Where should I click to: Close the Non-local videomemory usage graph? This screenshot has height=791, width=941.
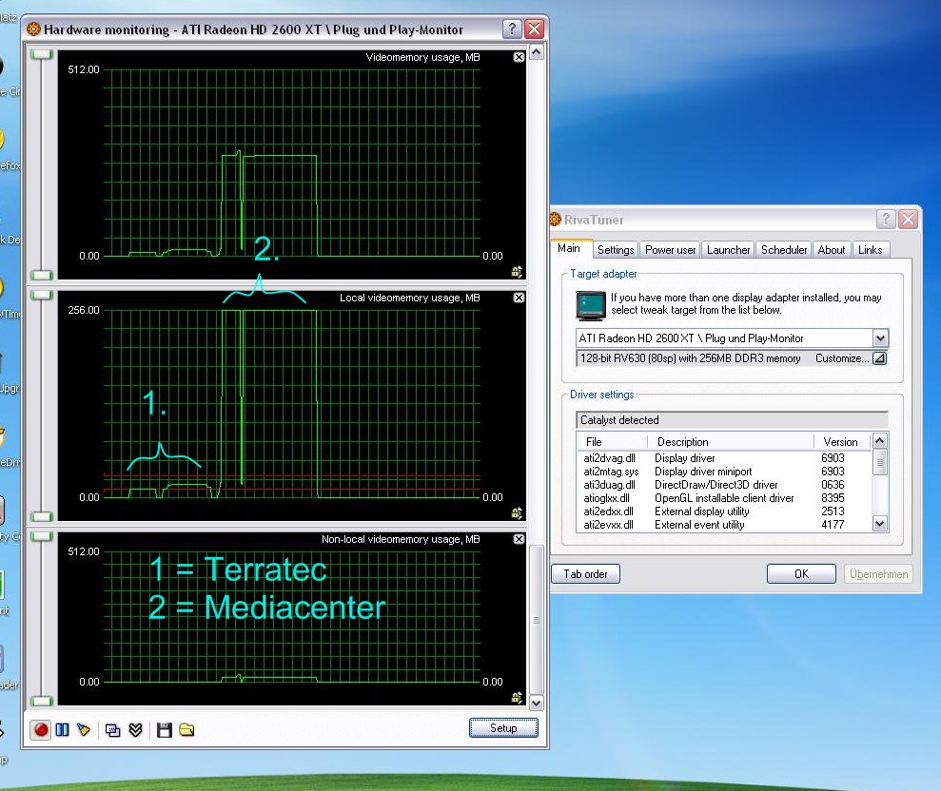point(520,539)
